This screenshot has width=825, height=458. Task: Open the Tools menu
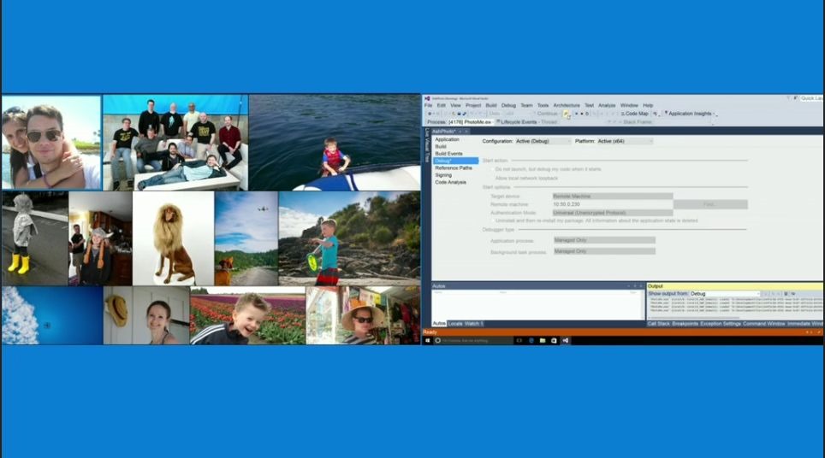tap(543, 106)
